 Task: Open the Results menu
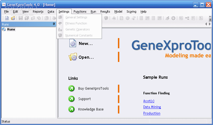click(x=105, y=12)
